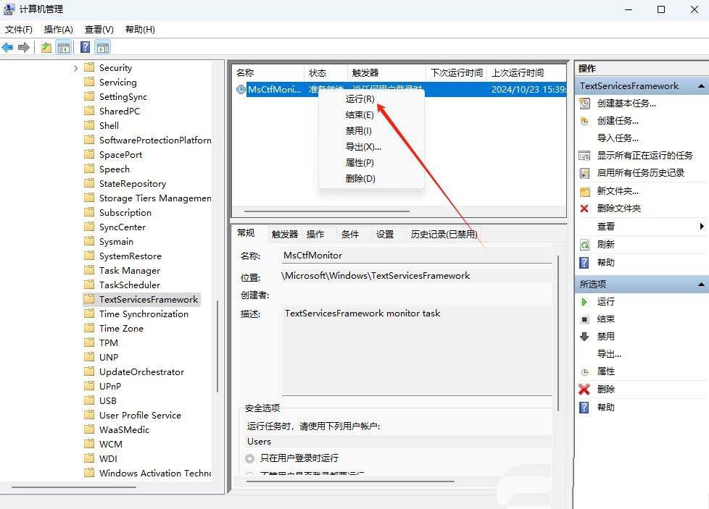
Task: Toggle the show/hide console tree toolbar icon
Action: (64, 48)
